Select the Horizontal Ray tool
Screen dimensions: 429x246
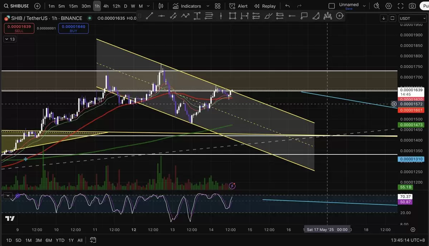(x=292, y=16)
